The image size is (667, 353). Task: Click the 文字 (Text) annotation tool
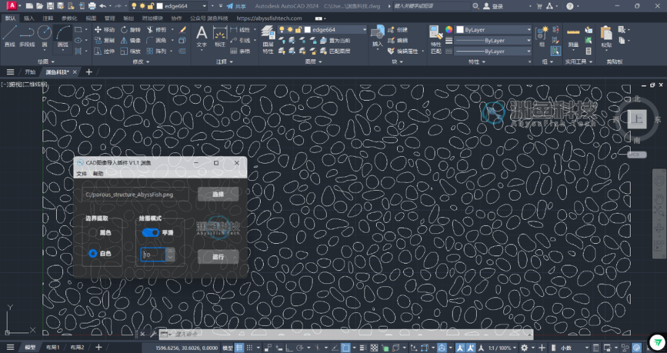[x=201, y=36]
